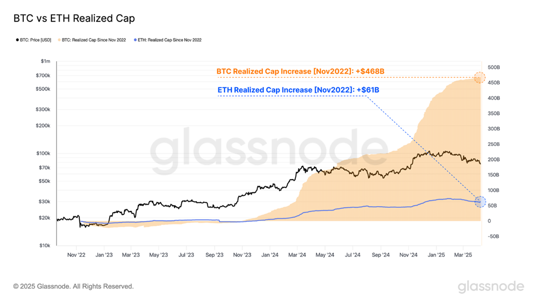This screenshot has width=538, height=302.
Task: Click the BTC Realized Cap Increase +$468B annotation
Action: tap(300, 71)
